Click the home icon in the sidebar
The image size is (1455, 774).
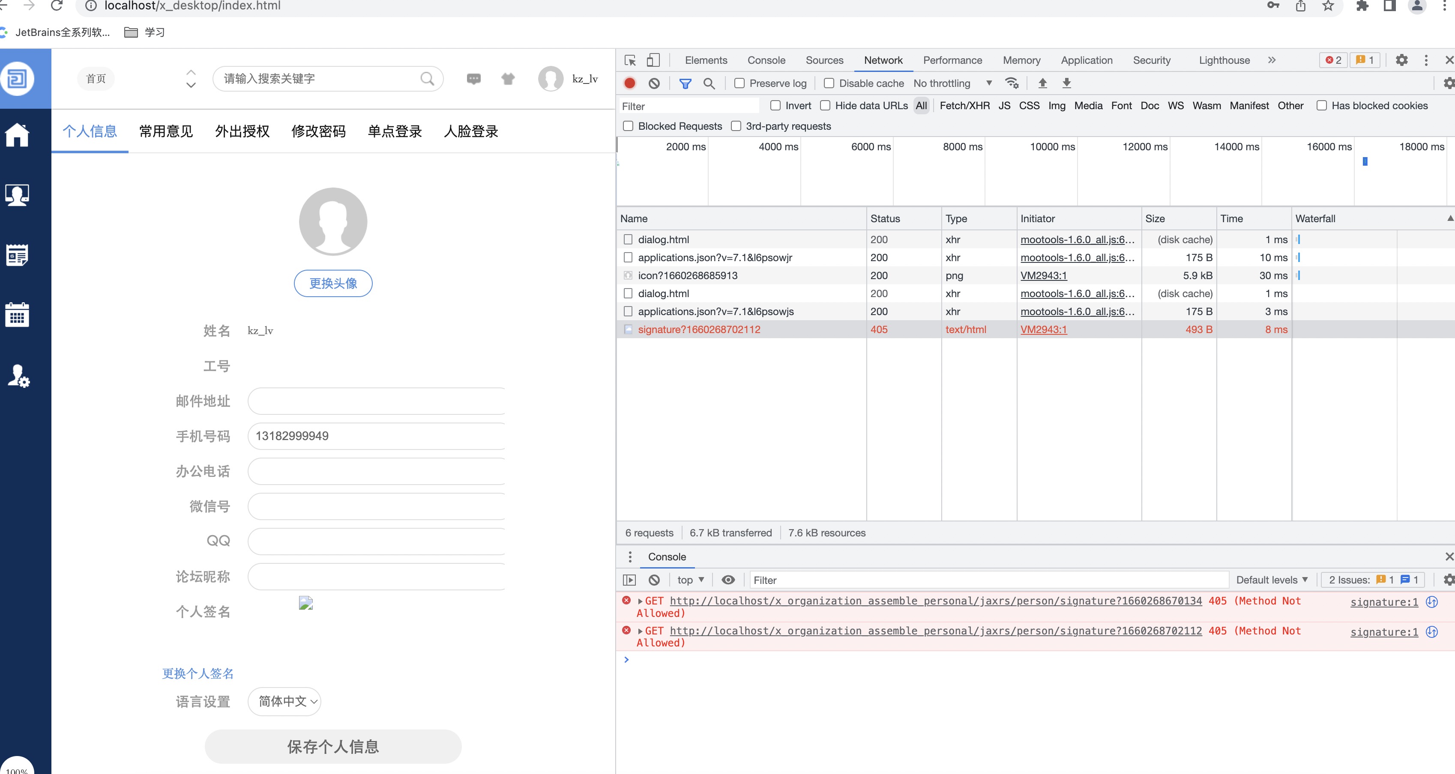click(17, 134)
